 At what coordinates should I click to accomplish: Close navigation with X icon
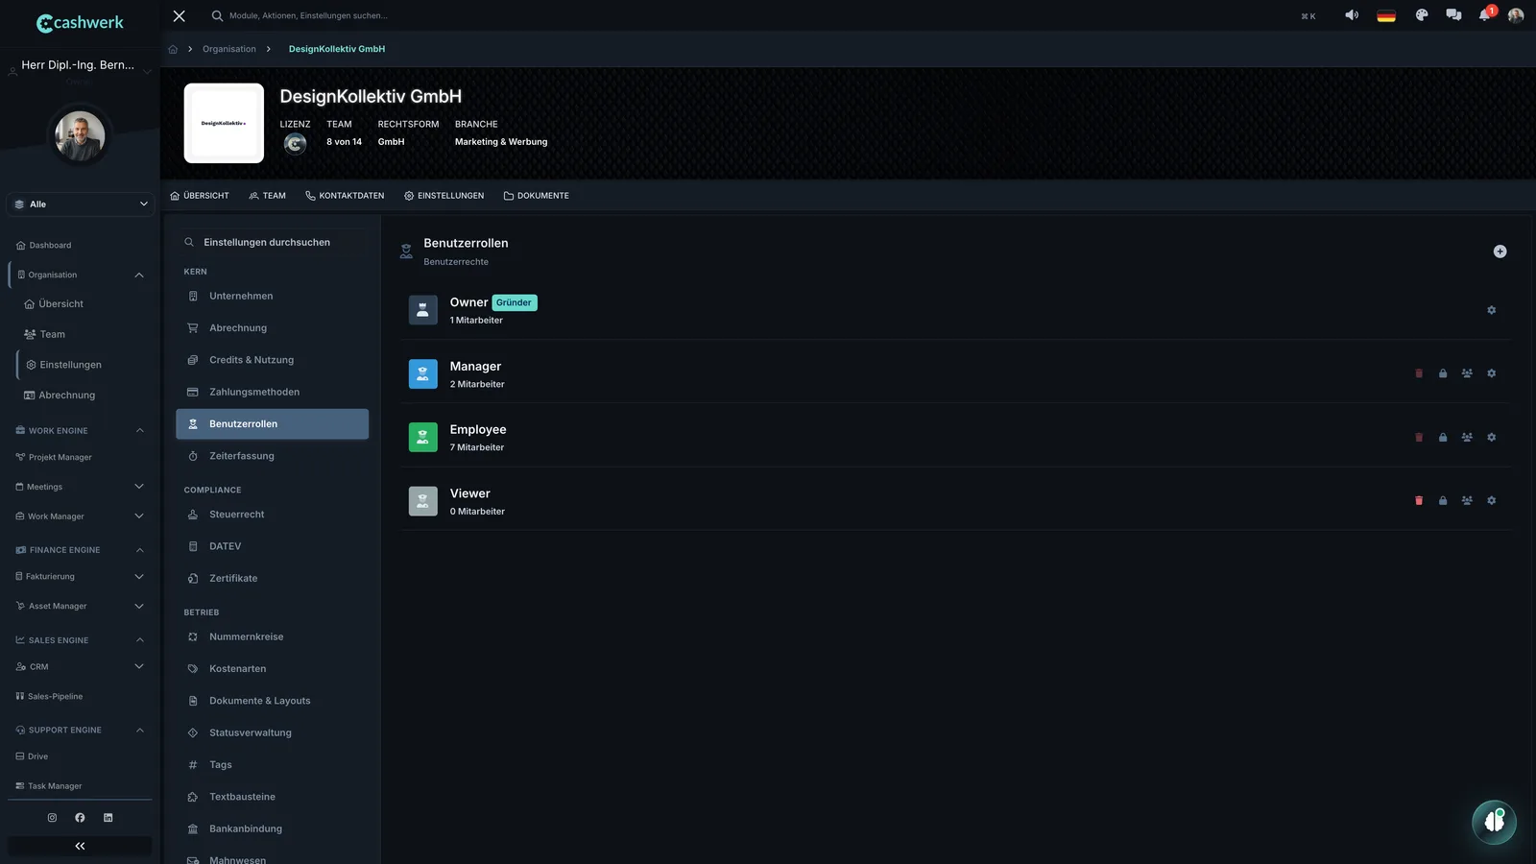click(179, 15)
